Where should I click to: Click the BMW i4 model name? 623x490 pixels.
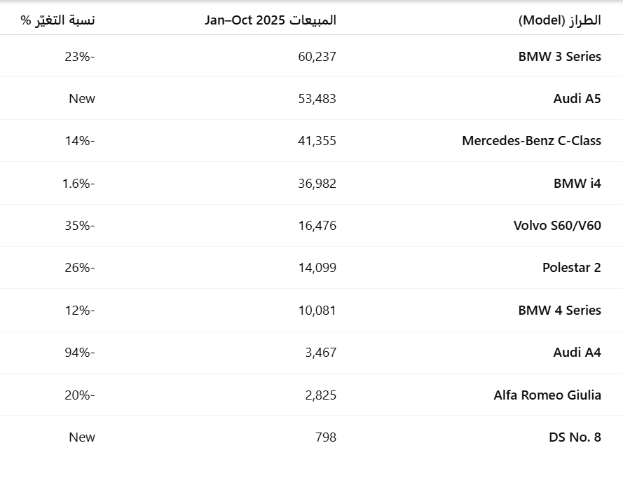(577, 184)
